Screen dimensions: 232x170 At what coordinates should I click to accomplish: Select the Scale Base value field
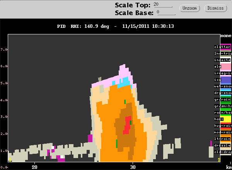[x=166, y=12]
